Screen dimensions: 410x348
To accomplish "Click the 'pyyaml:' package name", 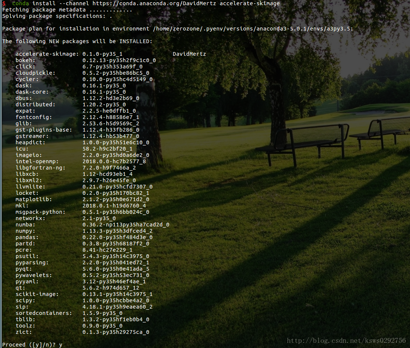I will (27, 281).
